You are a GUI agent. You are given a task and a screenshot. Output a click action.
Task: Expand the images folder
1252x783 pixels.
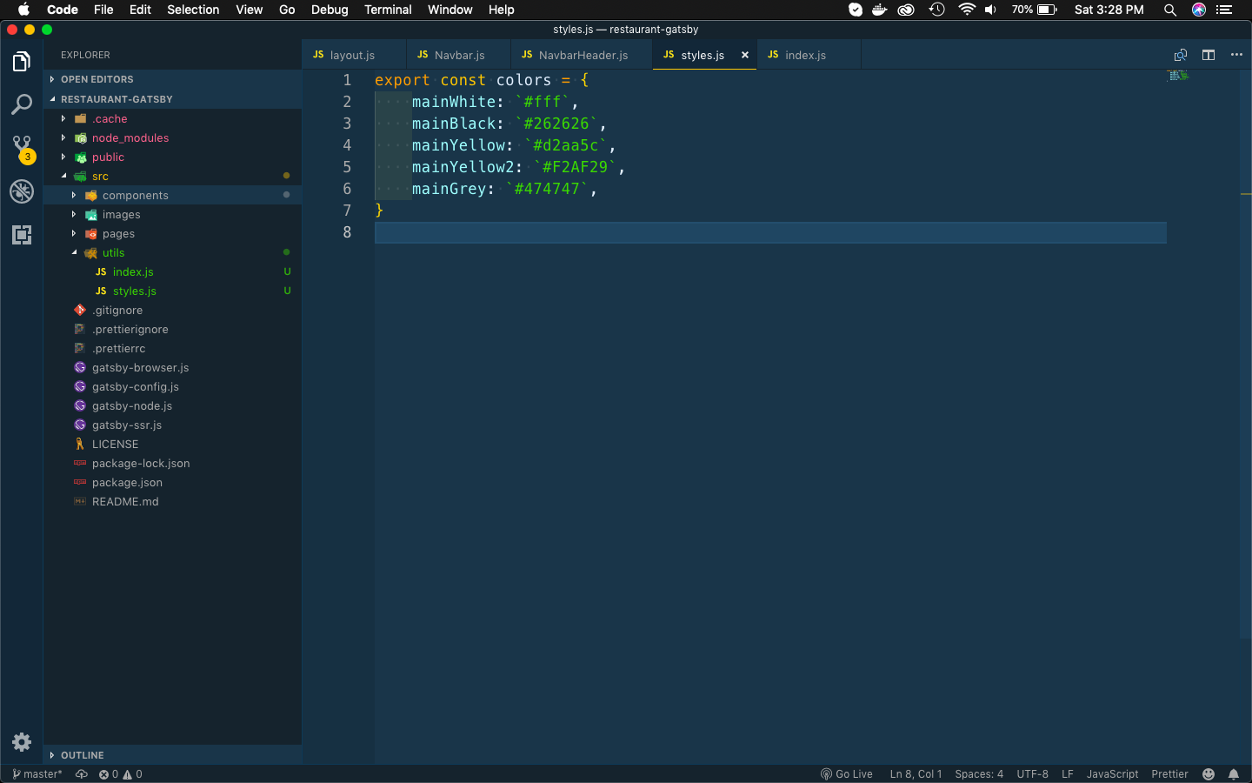click(172, 215)
